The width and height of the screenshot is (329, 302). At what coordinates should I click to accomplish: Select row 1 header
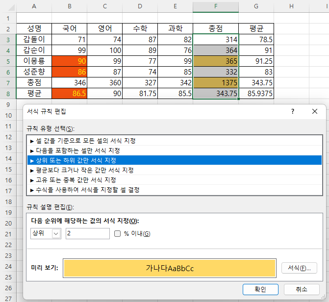coord(8,18)
